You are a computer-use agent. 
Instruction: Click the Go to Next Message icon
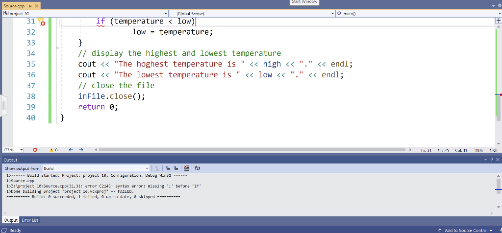176,168
